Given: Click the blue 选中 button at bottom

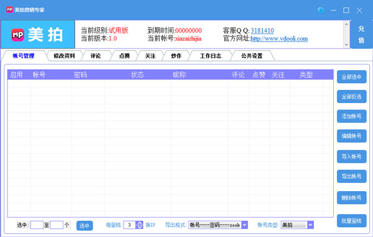Looking at the screenshot, I should tap(85, 225).
